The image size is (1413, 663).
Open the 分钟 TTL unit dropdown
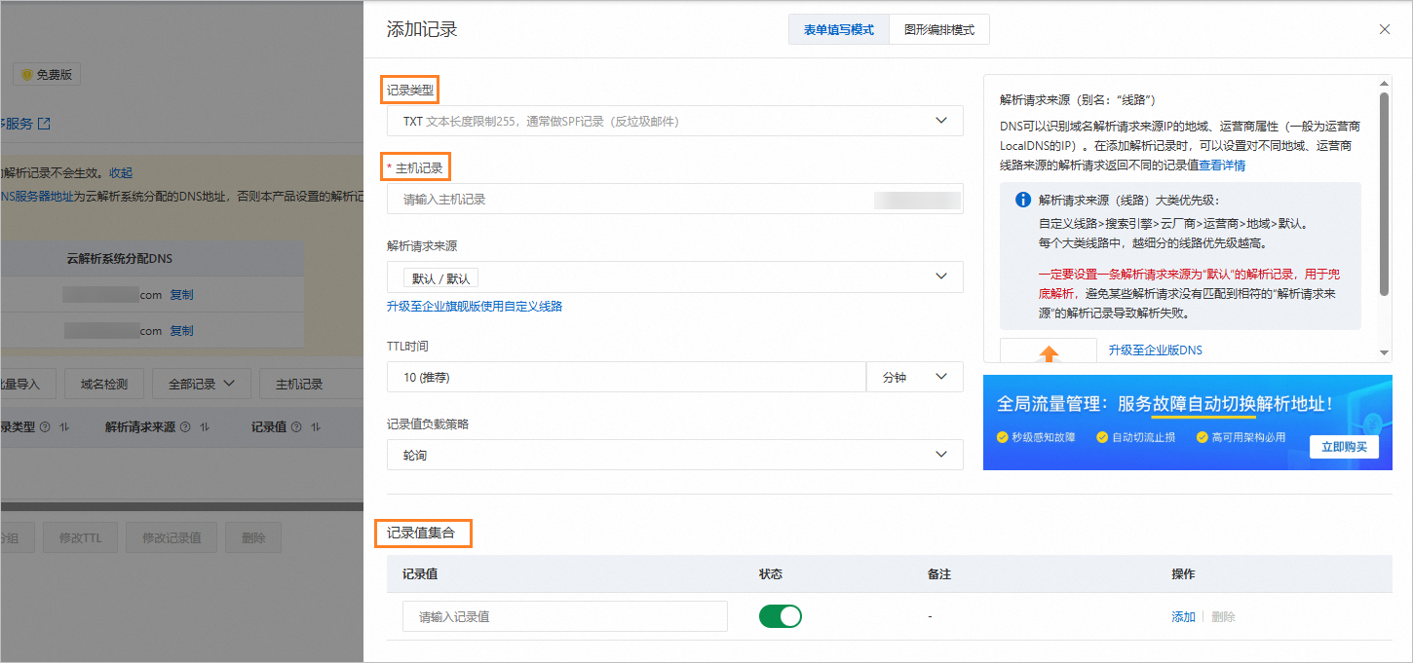(915, 377)
